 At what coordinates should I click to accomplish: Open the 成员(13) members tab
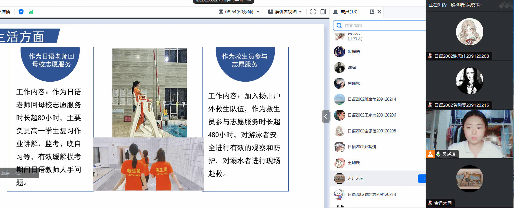345,12
